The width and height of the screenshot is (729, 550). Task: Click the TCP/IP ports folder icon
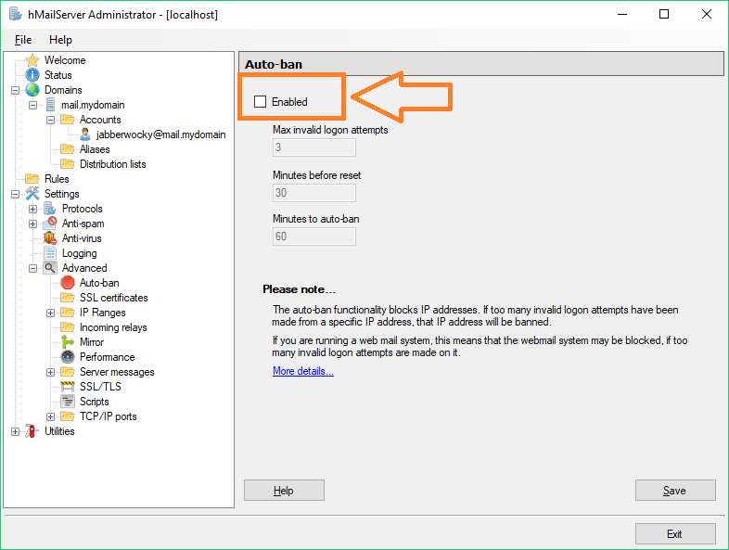coord(68,416)
